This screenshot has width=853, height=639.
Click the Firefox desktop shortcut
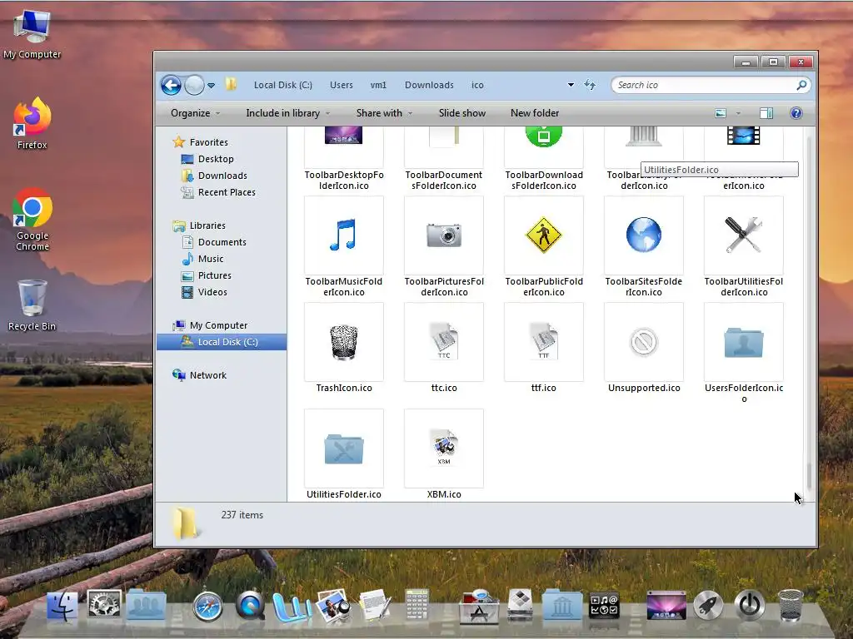click(x=32, y=123)
